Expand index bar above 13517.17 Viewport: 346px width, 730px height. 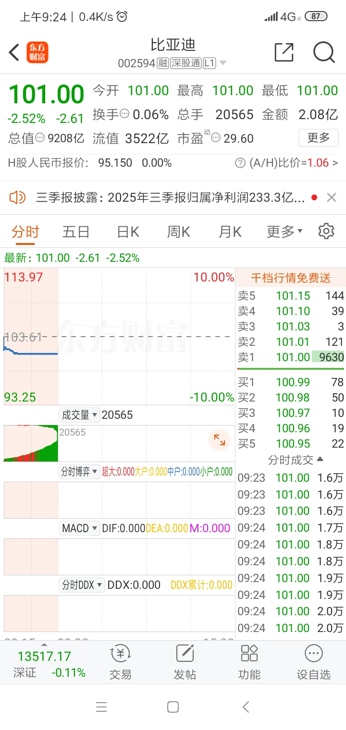pyautogui.click(x=44, y=645)
